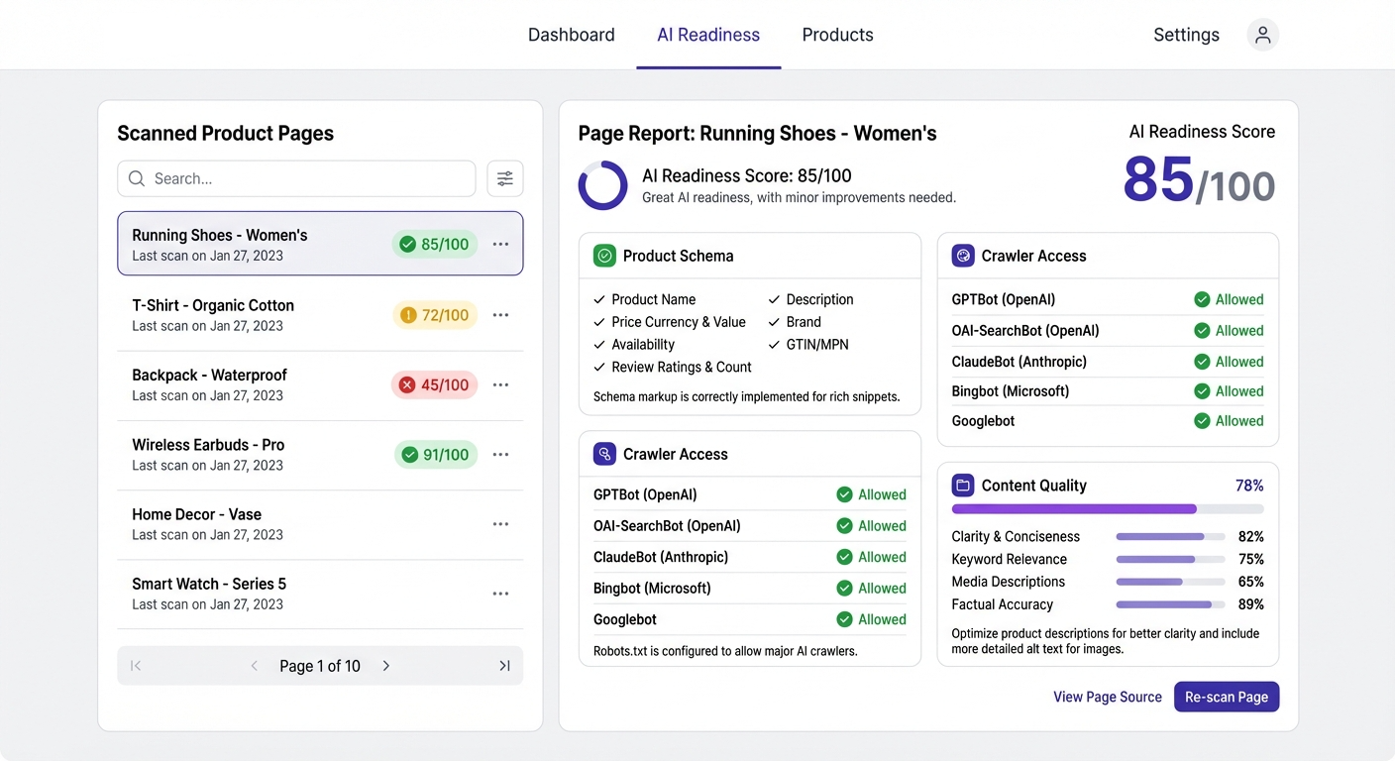Open the three-dot menu for Smart Watch
This screenshot has width=1395, height=761.
[x=500, y=593]
